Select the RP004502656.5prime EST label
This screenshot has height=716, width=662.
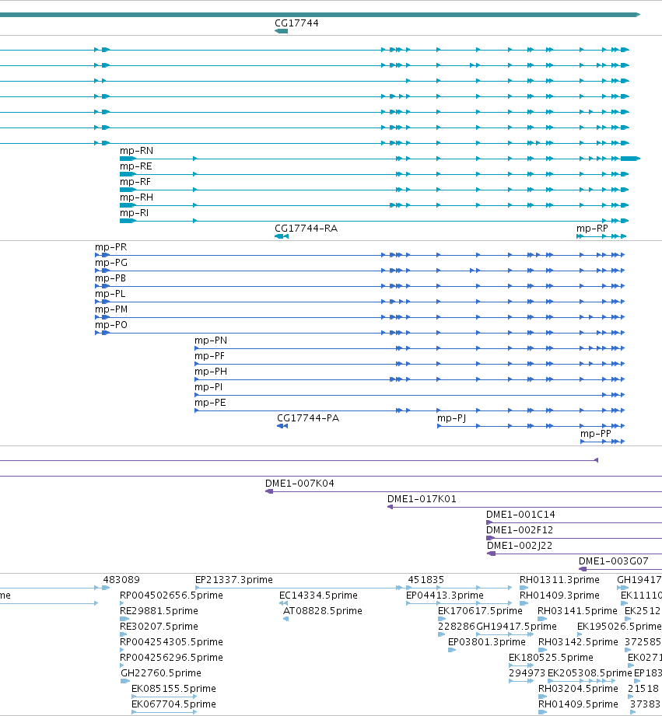click(171, 595)
